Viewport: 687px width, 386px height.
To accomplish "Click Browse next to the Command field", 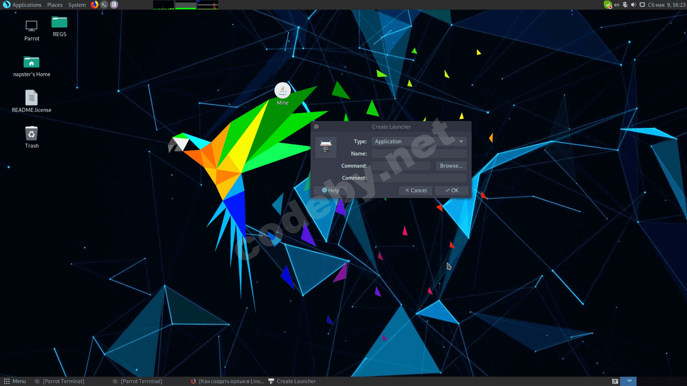I will pos(451,166).
